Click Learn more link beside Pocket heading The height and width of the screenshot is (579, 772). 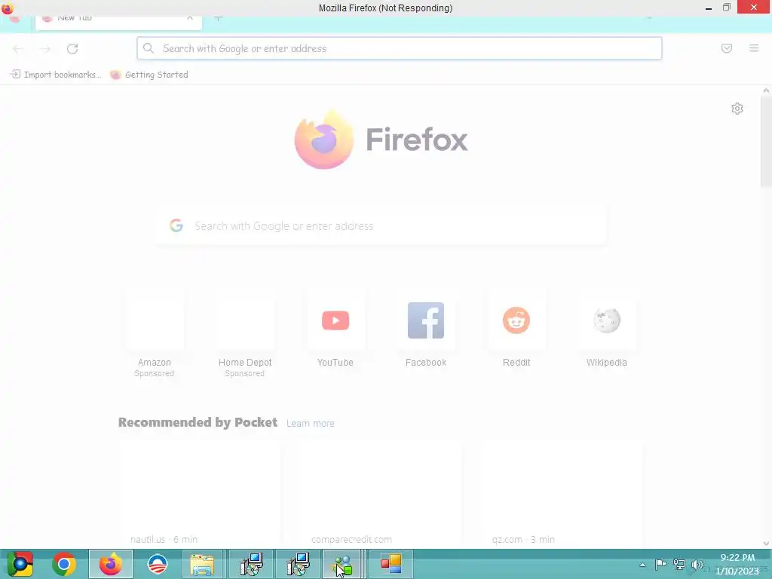pos(310,424)
